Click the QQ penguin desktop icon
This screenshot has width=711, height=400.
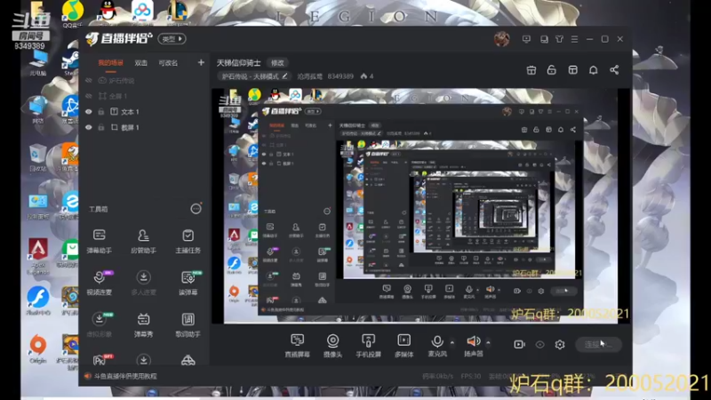(x=108, y=12)
